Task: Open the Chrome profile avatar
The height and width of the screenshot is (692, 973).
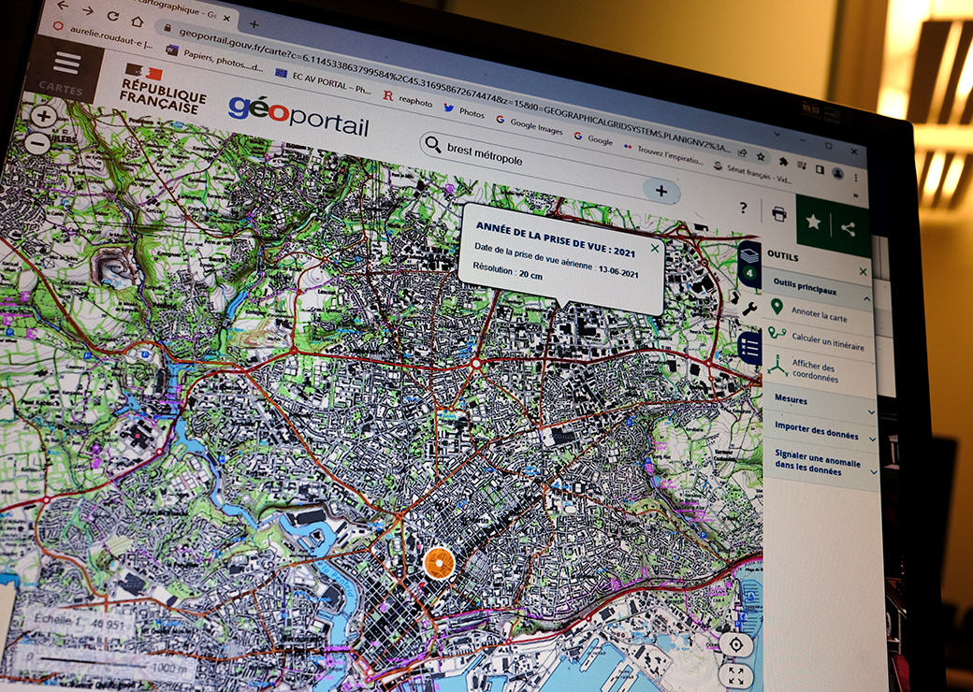Action: 837,173
